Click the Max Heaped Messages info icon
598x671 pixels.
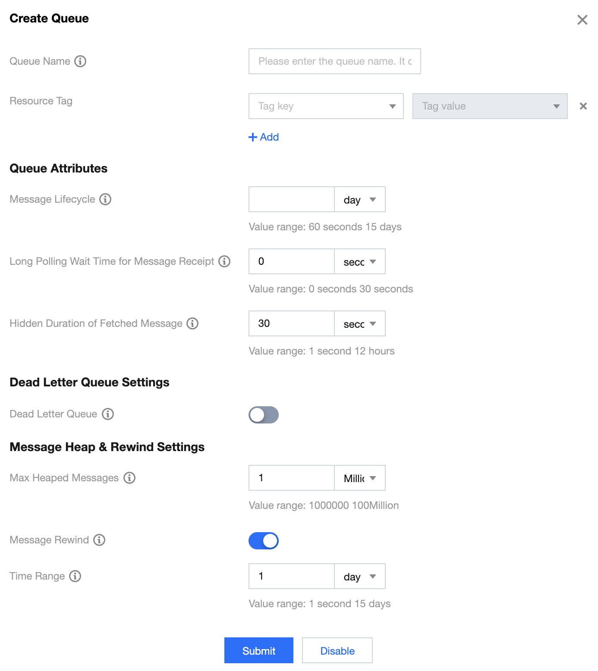tap(129, 478)
